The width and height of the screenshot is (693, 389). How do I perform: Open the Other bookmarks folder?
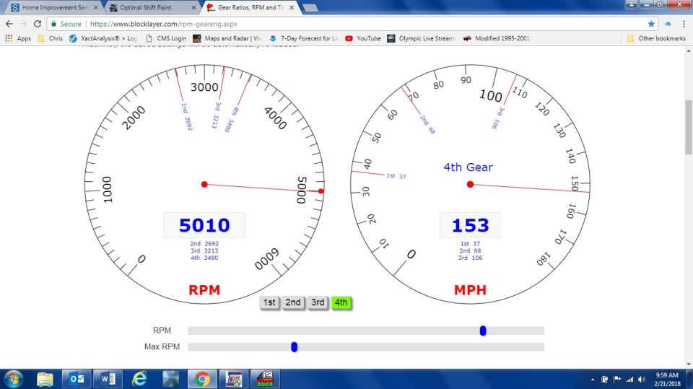point(656,38)
